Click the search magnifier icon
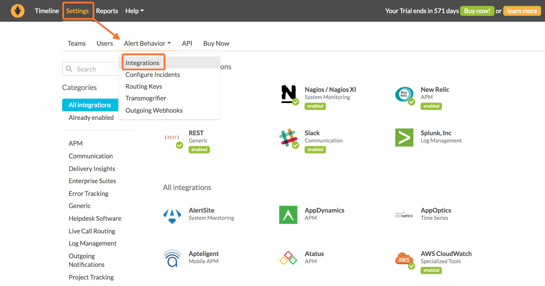The height and width of the screenshot is (286, 545). [x=69, y=69]
